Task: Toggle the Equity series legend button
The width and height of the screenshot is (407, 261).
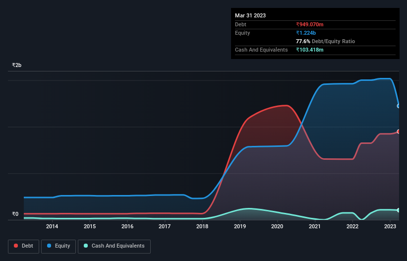Action: pyautogui.click(x=58, y=246)
